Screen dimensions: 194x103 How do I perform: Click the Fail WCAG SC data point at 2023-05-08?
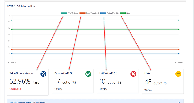(x=179, y=54)
